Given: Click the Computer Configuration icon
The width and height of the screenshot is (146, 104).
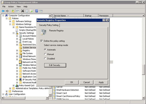Looking at the screenshot, I should click(x=7, y=16).
